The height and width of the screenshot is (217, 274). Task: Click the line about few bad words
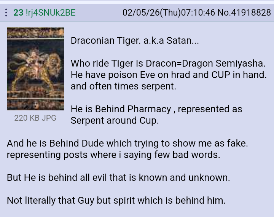coord(113,155)
